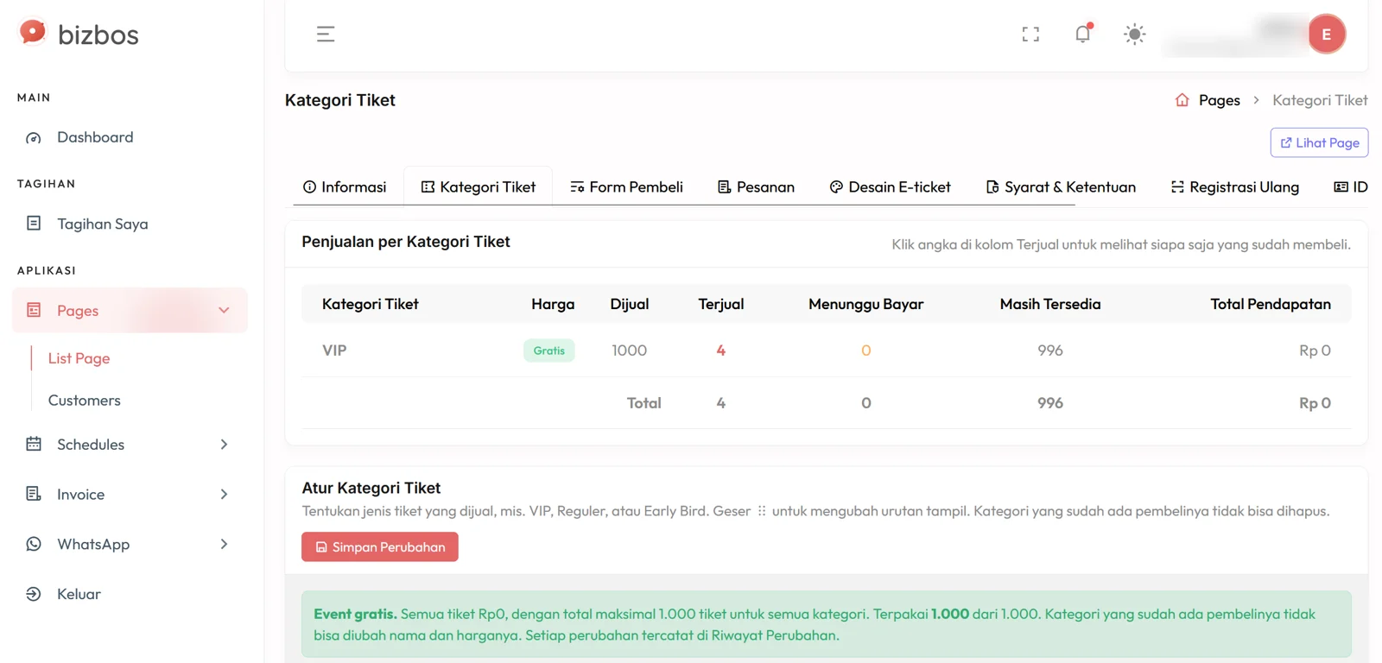
Task: Switch to the Form Pembeli tab
Action: pyautogui.click(x=626, y=187)
